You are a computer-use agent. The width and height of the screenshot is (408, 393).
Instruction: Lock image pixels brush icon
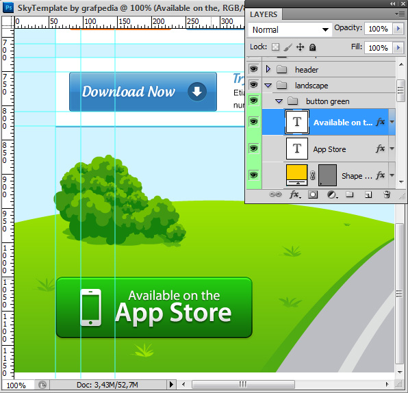(x=288, y=47)
